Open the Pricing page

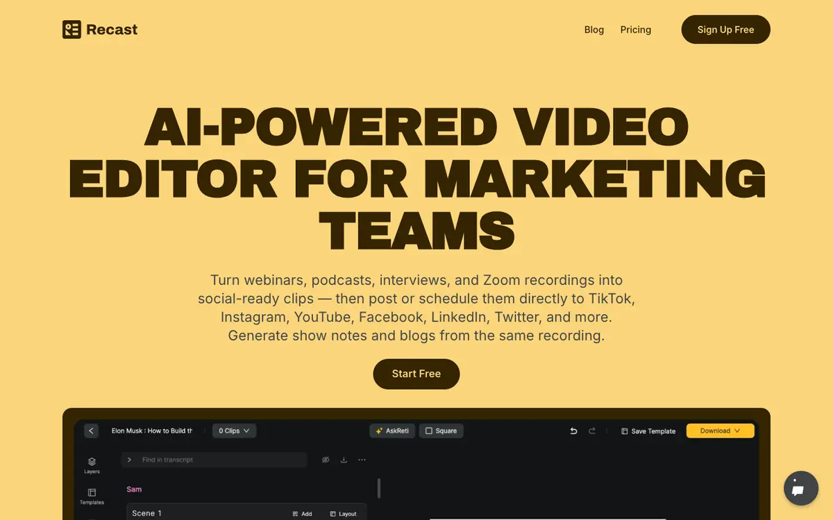click(x=636, y=30)
